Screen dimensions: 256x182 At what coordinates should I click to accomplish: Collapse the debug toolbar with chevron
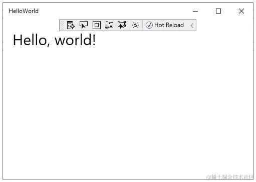(192, 26)
